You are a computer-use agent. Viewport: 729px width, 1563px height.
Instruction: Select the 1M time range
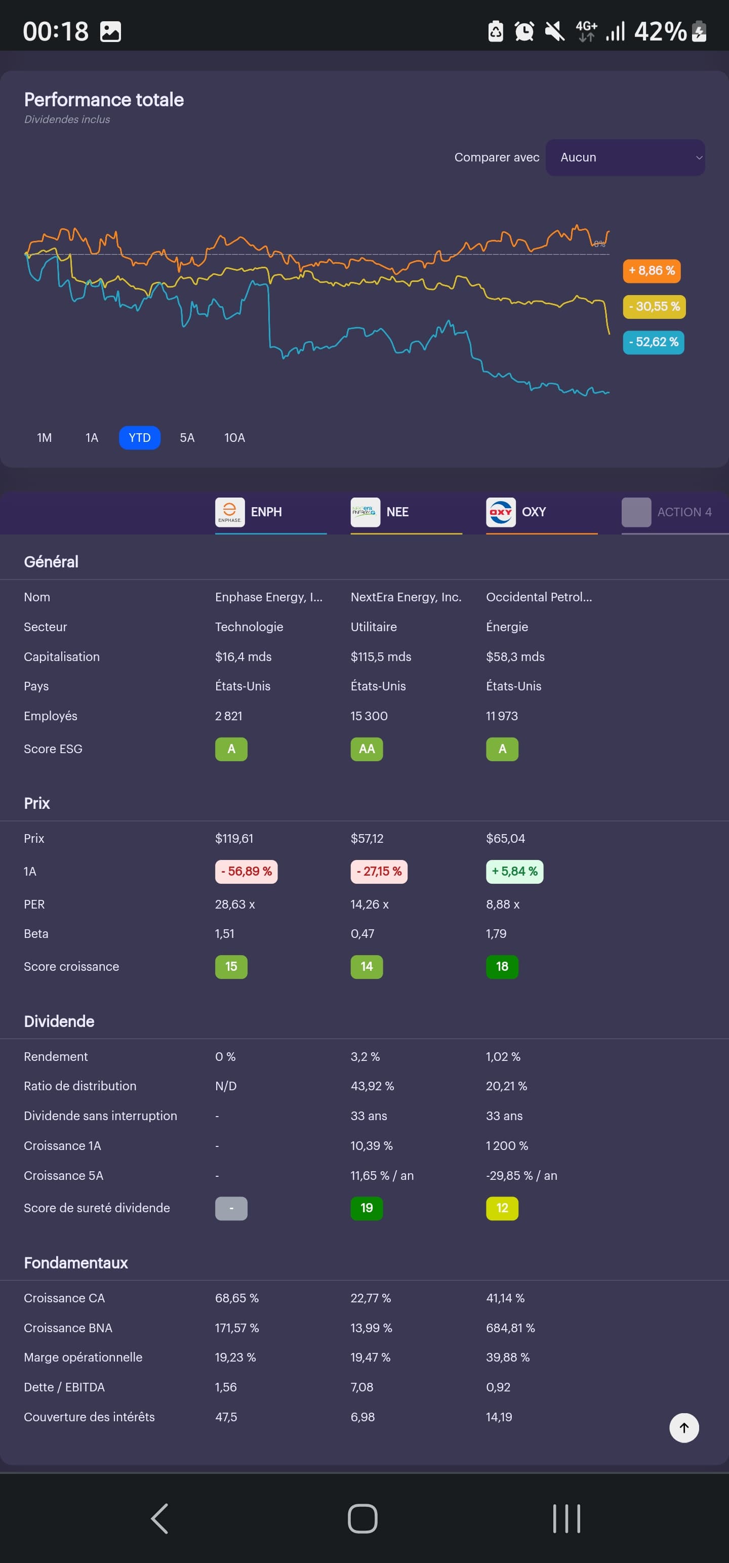[x=45, y=437]
